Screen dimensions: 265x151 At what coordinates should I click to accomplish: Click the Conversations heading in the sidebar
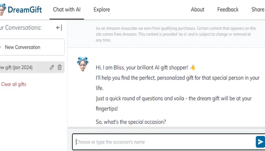click(21, 28)
